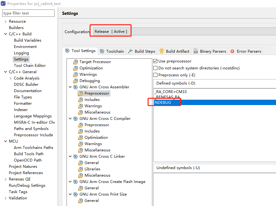This screenshot has width=276, height=206.
Task: Click the Debugging settings folder icon
Action: [x=75, y=81]
